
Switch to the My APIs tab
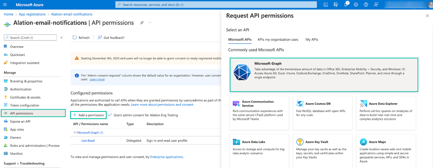click(x=312, y=40)
